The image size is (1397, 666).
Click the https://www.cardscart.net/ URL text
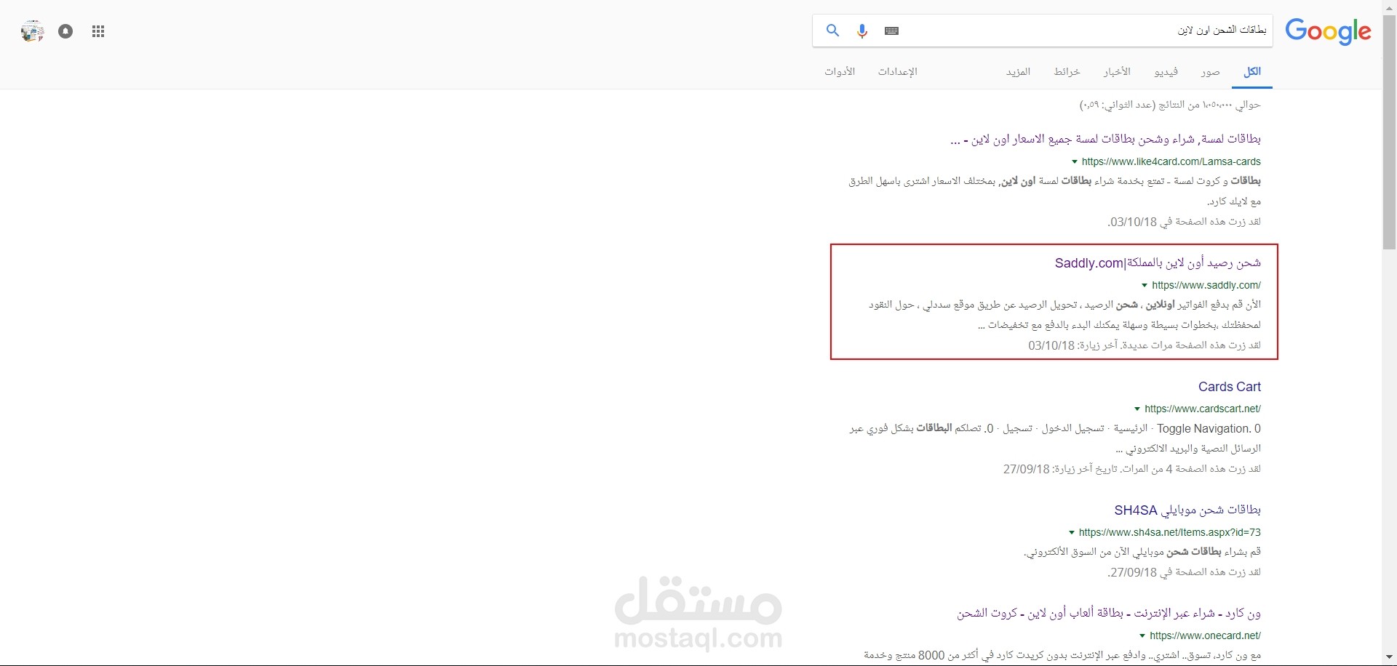pos(1203,409)
